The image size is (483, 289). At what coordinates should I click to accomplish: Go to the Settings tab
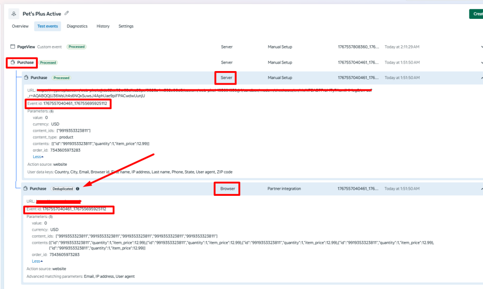point(126,26)
